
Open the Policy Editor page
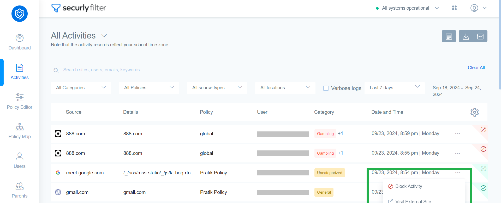20,102
